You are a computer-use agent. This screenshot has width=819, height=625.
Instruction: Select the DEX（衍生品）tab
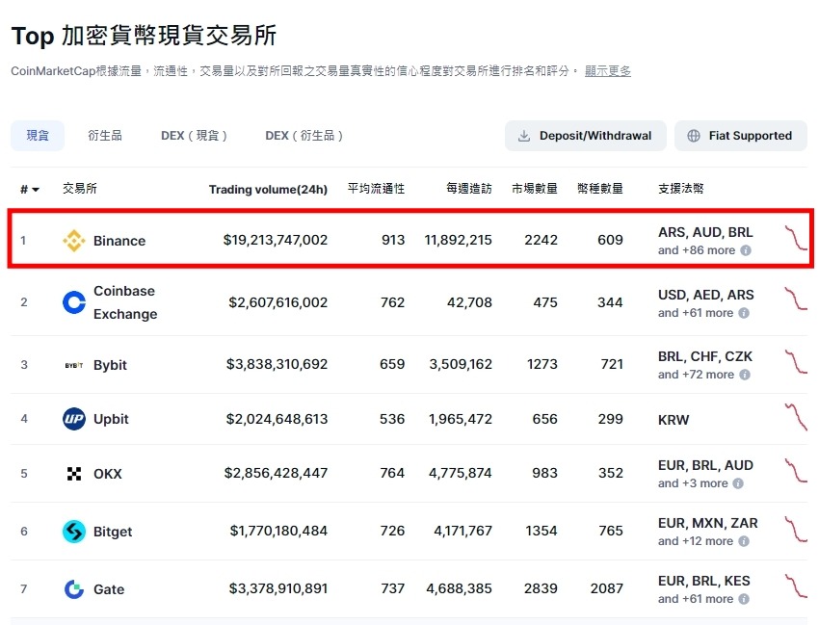click(304, 136)
